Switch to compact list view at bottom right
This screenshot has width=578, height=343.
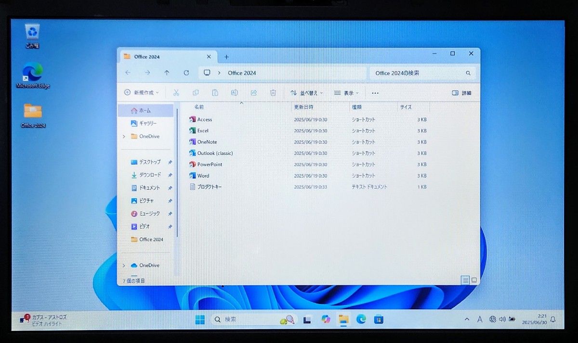465,280
